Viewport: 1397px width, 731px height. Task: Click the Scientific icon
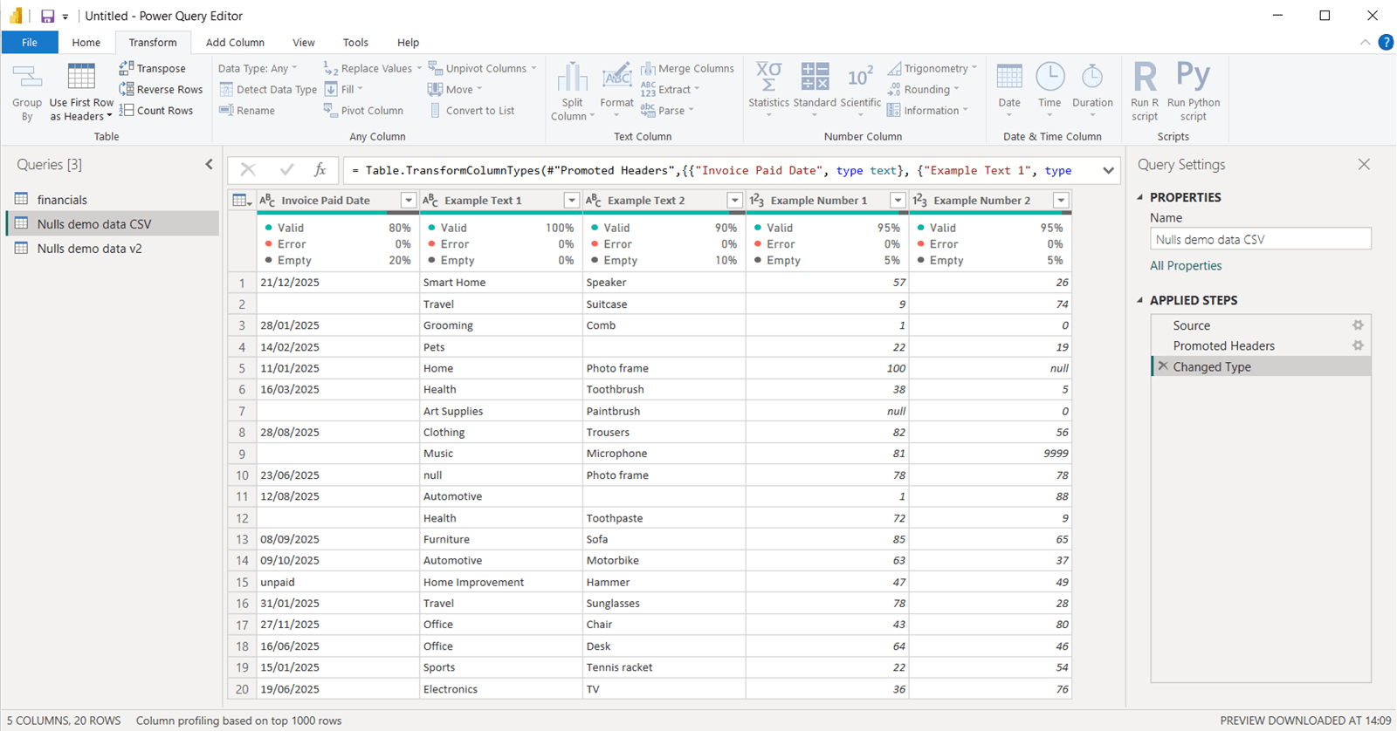[x=860, y=77]
